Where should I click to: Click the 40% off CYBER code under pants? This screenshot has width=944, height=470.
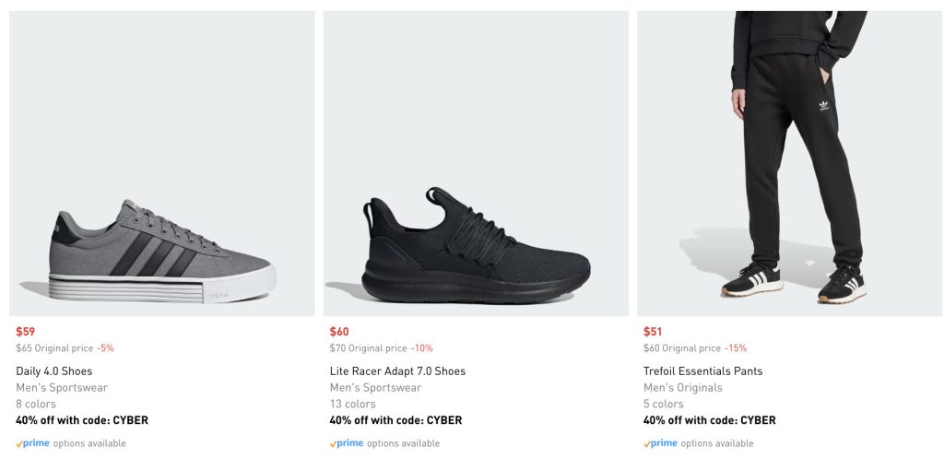click(x=709, y=420)
